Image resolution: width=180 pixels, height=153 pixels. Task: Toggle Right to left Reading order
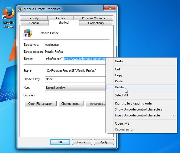141,103
